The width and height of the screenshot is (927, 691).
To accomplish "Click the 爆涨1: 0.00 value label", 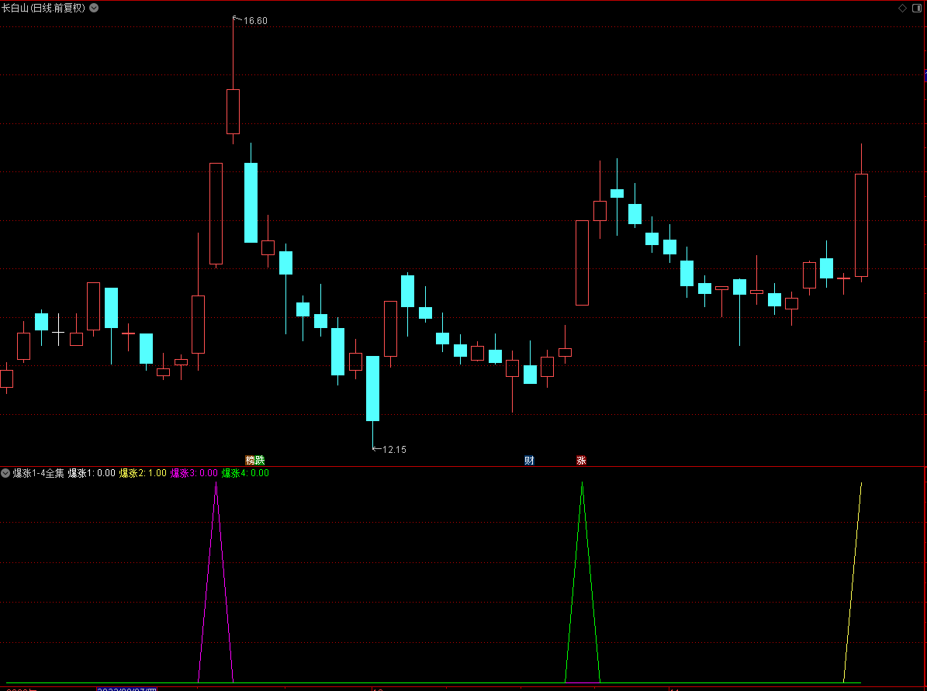I will tap(92, 473).
